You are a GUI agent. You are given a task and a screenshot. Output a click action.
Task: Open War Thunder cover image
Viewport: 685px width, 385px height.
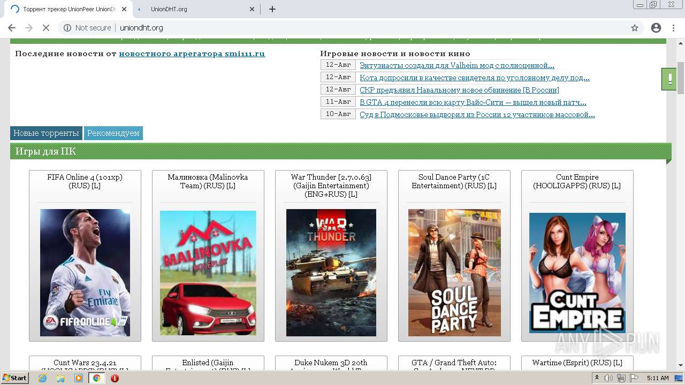(x=331, y=273)
